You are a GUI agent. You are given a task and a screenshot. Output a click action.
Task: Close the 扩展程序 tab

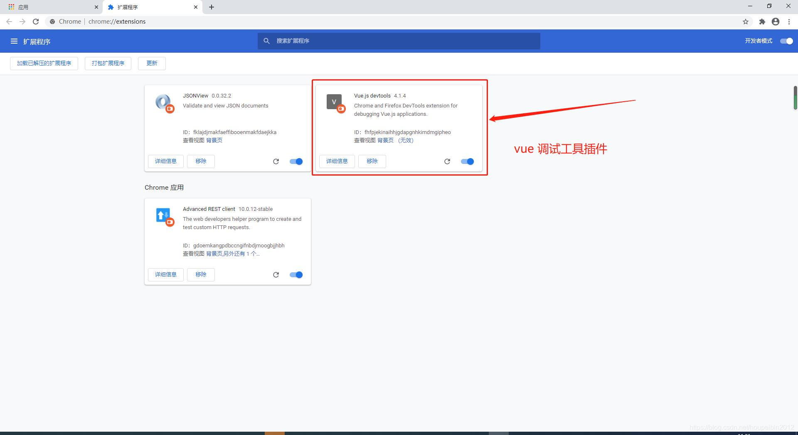click(196, 7)
